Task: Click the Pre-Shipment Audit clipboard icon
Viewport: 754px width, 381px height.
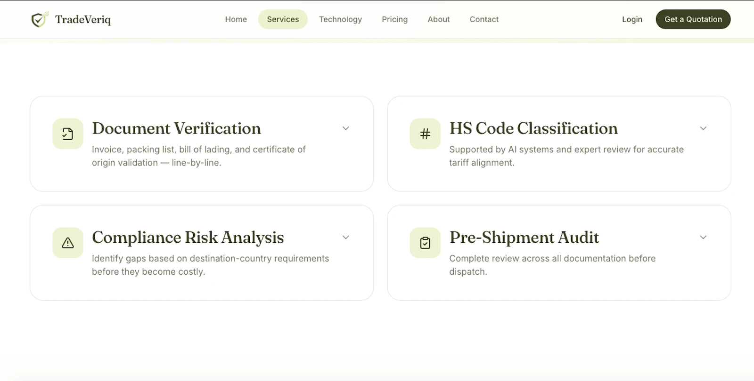Action: [425, 243]
